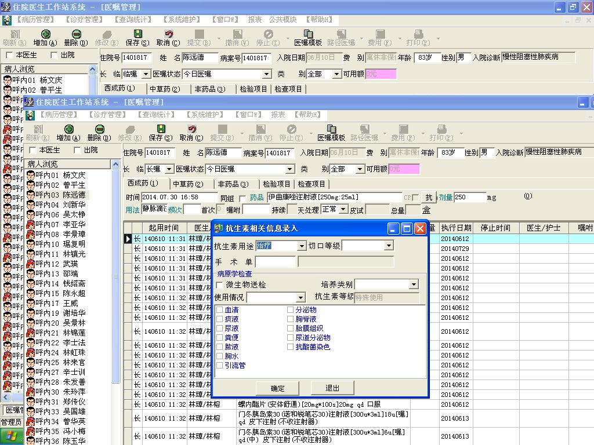Click 刷新 refresh icon in back window toolbar
Screen dimensions: 594x445
coord(15,34)
